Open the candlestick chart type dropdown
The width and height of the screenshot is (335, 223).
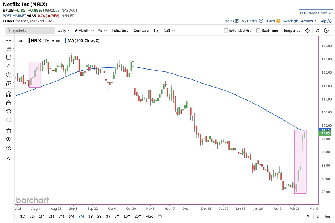coord(102,31)
